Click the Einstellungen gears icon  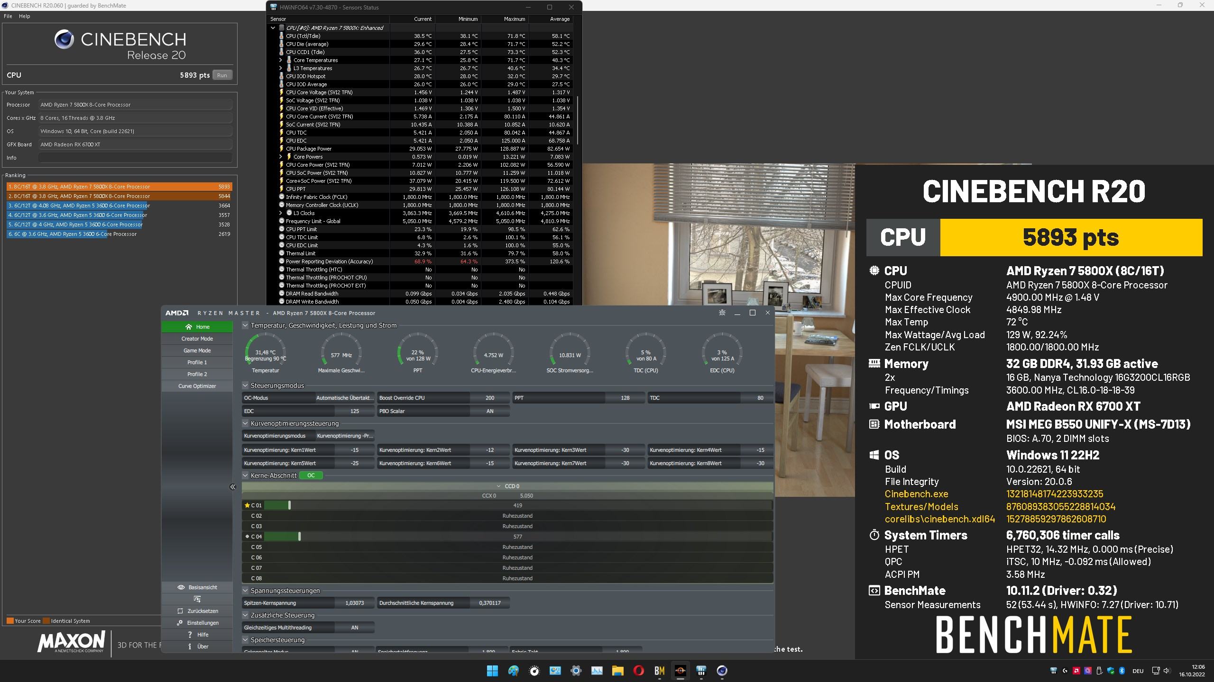180,623
